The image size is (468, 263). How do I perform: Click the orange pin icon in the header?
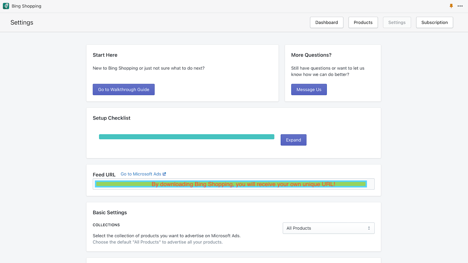tap(451, 6)
